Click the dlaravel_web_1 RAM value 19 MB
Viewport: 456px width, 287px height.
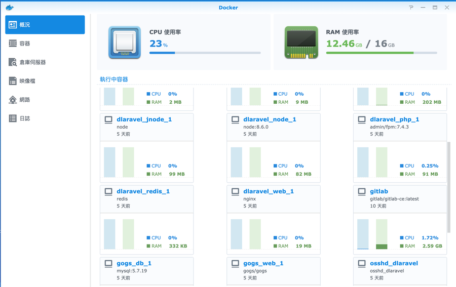pyautogui.click(x=303, y=246)
